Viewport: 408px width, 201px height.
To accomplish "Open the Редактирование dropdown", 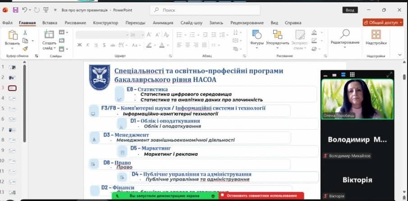I will (345, 36).
